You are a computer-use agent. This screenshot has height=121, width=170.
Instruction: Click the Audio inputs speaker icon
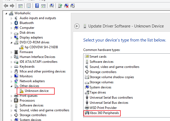[x=16, y=18]
